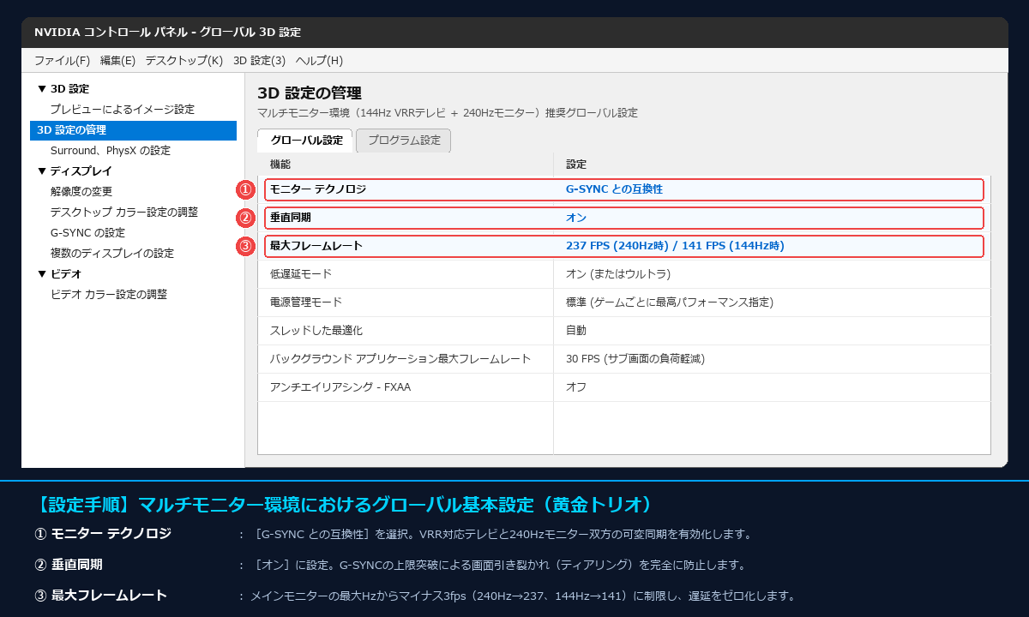Collapse the ディスプレイ tree section
Screen dimensions: 1029x617
pyautogui.click(x=42, y=171)
